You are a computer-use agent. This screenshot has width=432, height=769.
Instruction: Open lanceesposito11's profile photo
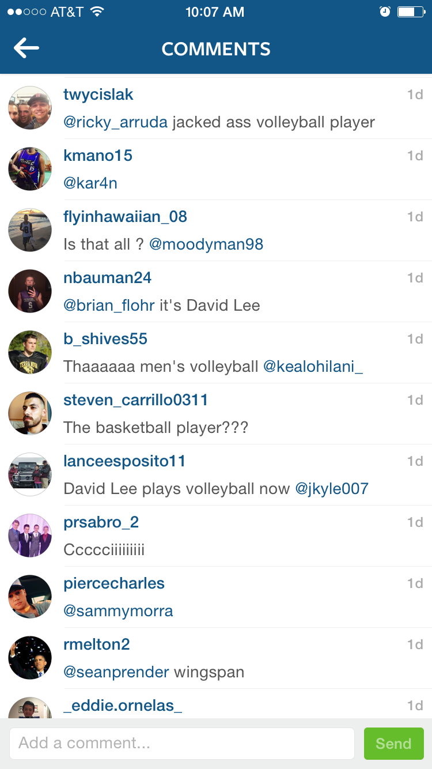30,474
